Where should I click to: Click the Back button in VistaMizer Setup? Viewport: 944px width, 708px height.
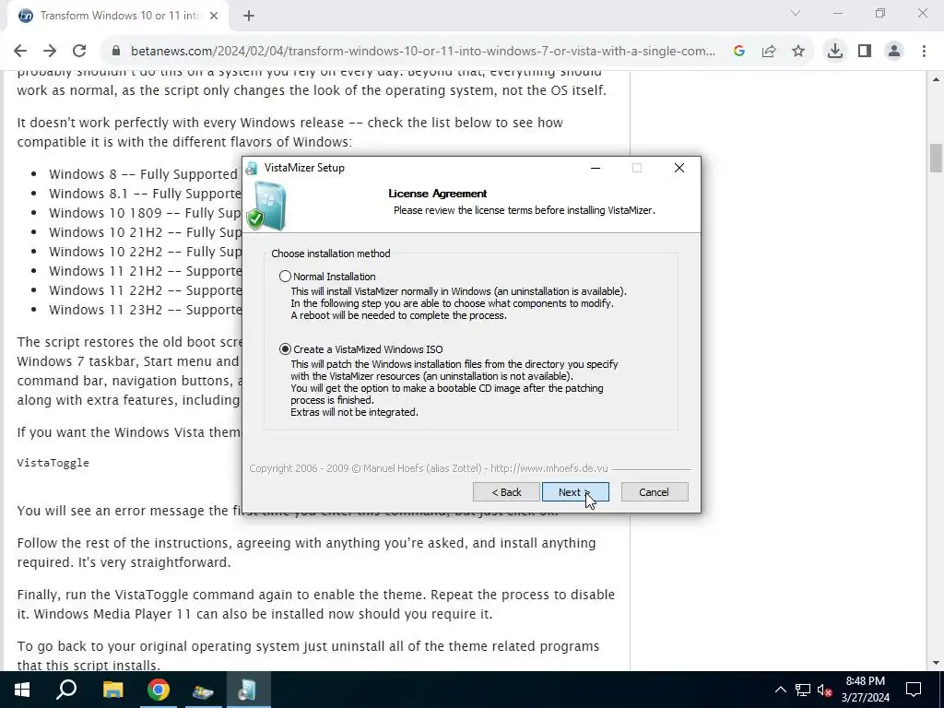pyautogui.click(x=506, y=492)
